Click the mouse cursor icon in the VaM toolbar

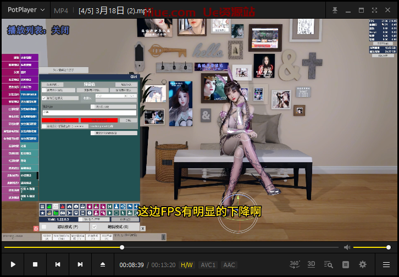click(123, 213)
